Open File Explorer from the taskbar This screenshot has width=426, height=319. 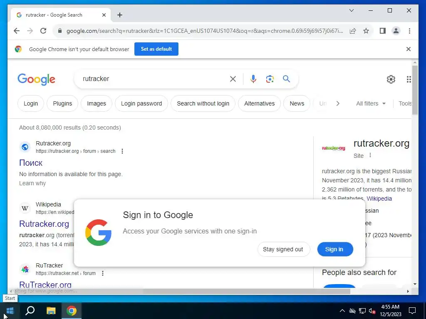click(51, 311)
